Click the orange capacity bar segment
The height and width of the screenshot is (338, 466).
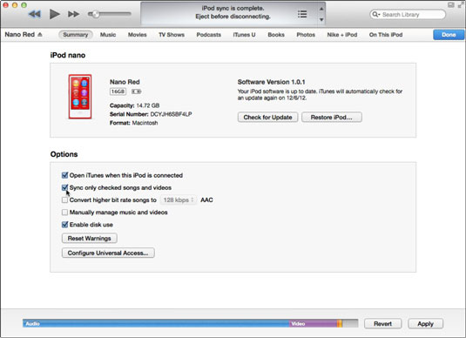340,323
